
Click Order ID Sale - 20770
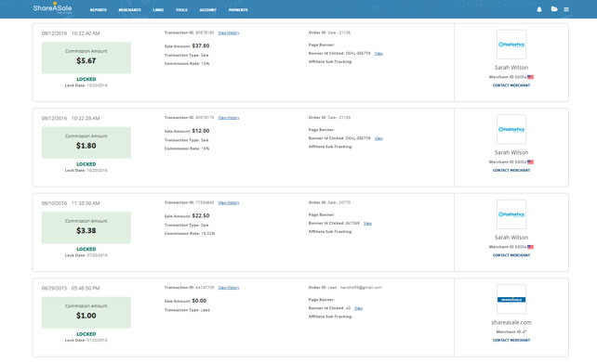pos(329,202)
